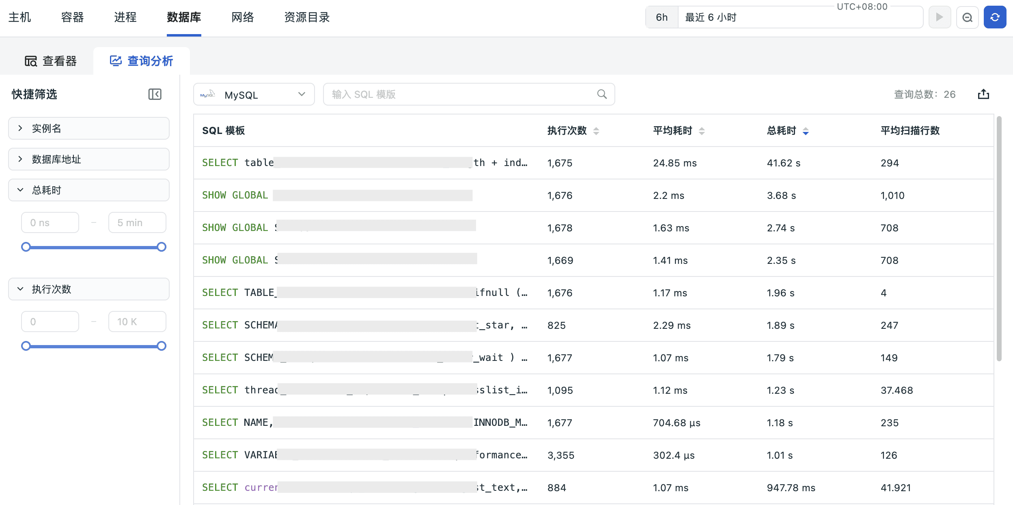Click the zoom-out time range icon
Screen dimensions: 1013x505
tap(967, 17)
